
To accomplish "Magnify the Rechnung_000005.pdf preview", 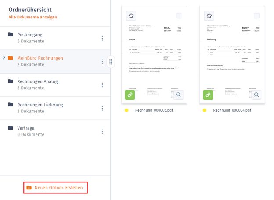I will tap(178, 95).
